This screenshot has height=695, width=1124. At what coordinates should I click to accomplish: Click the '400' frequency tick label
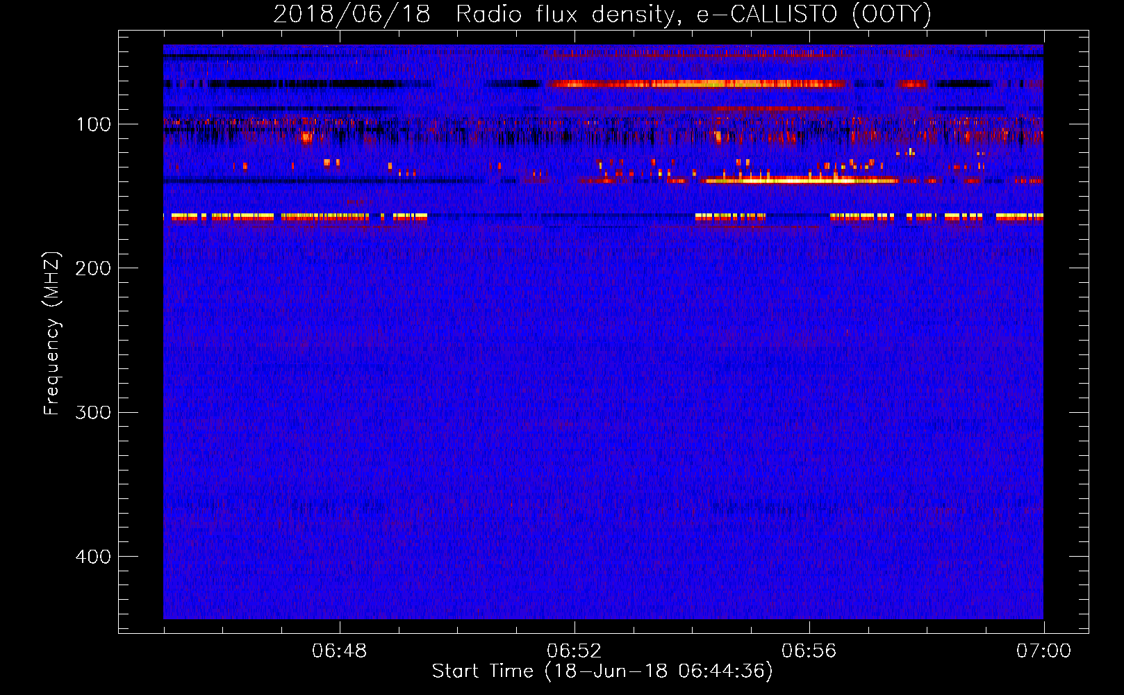click(x=93, y=557)
